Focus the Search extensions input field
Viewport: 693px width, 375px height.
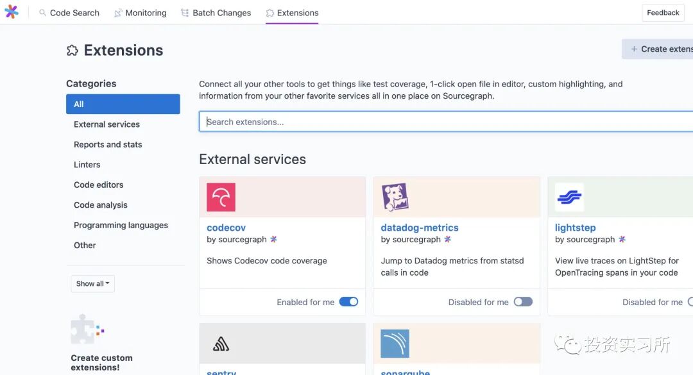point(445,121)
